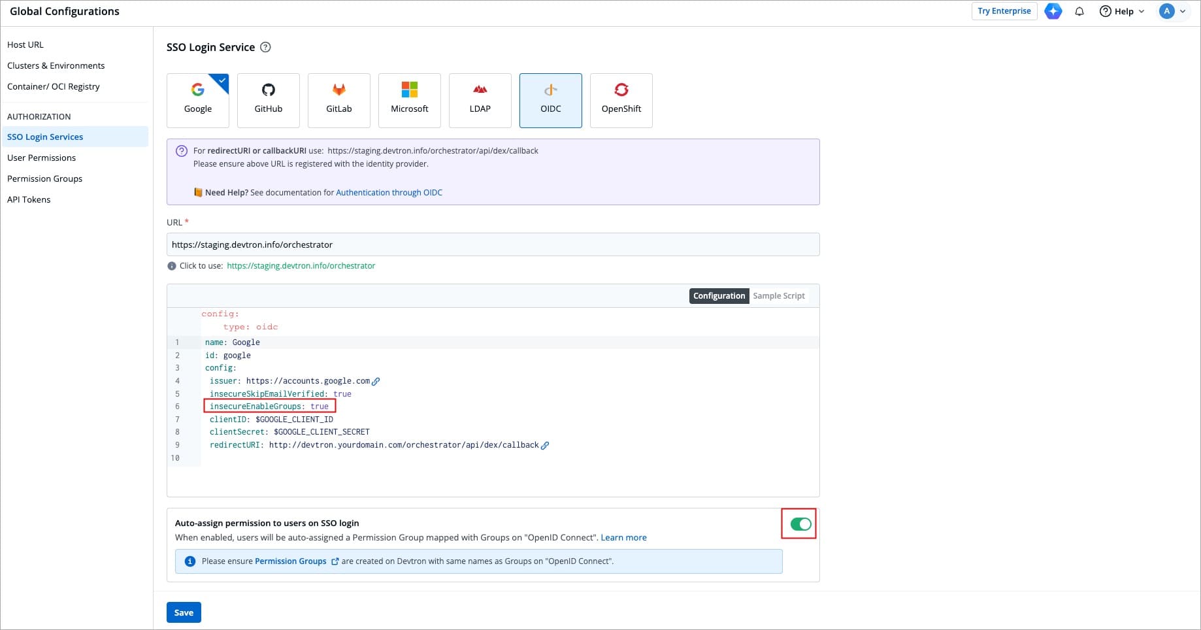1201x630 pixels.
Task: Click the Try Enterprise button
Action: [1004, 11]
